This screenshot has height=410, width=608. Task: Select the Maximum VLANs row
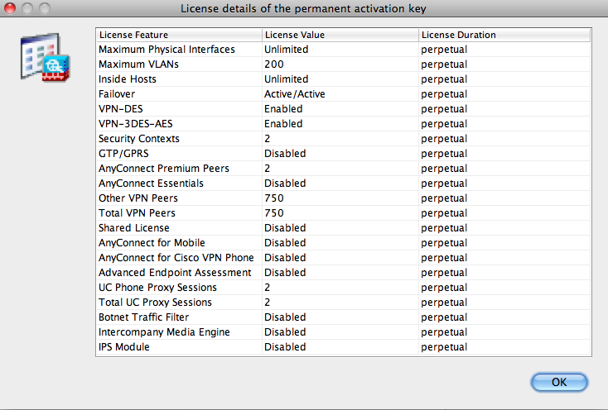[344, 64]
